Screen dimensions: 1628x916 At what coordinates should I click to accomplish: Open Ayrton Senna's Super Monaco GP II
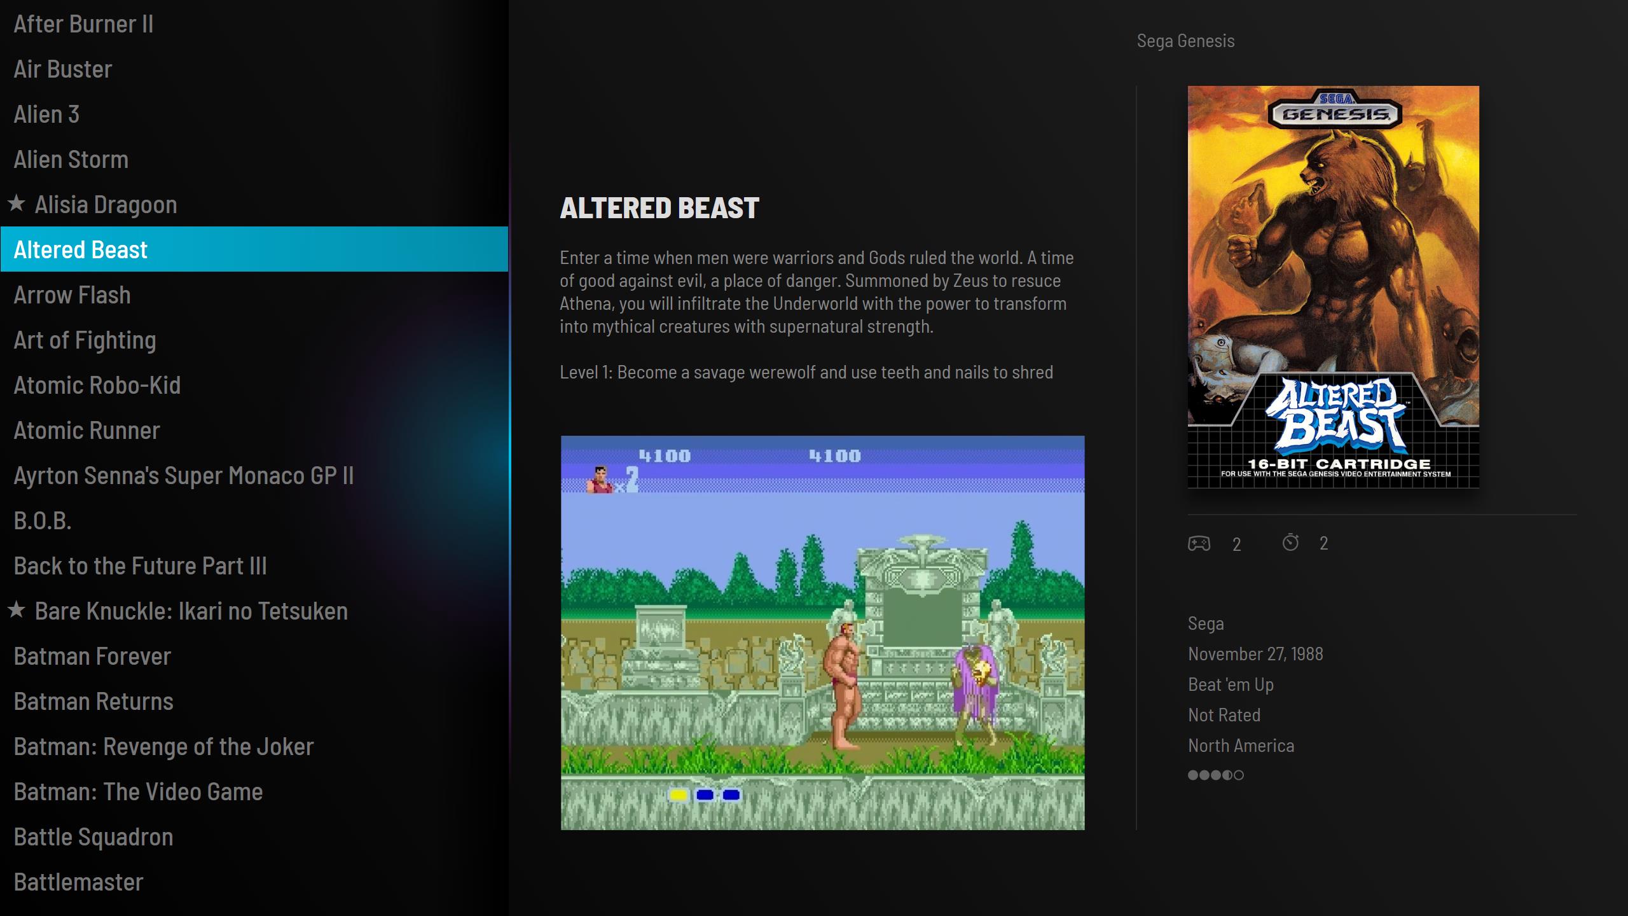(183, 476)
